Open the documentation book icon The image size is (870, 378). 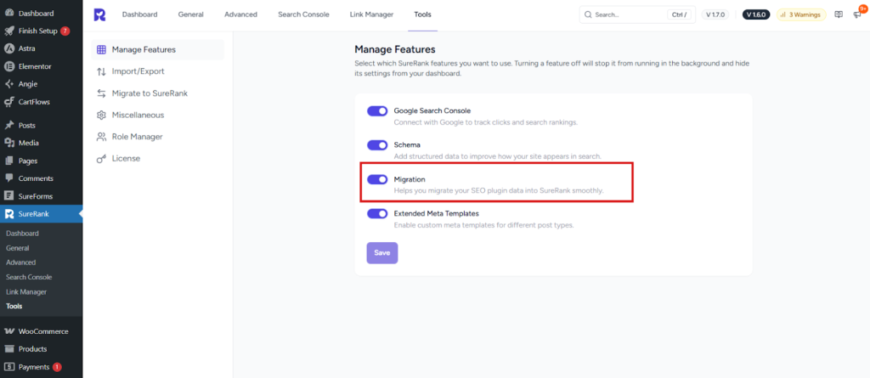click(x=839, y=14)
